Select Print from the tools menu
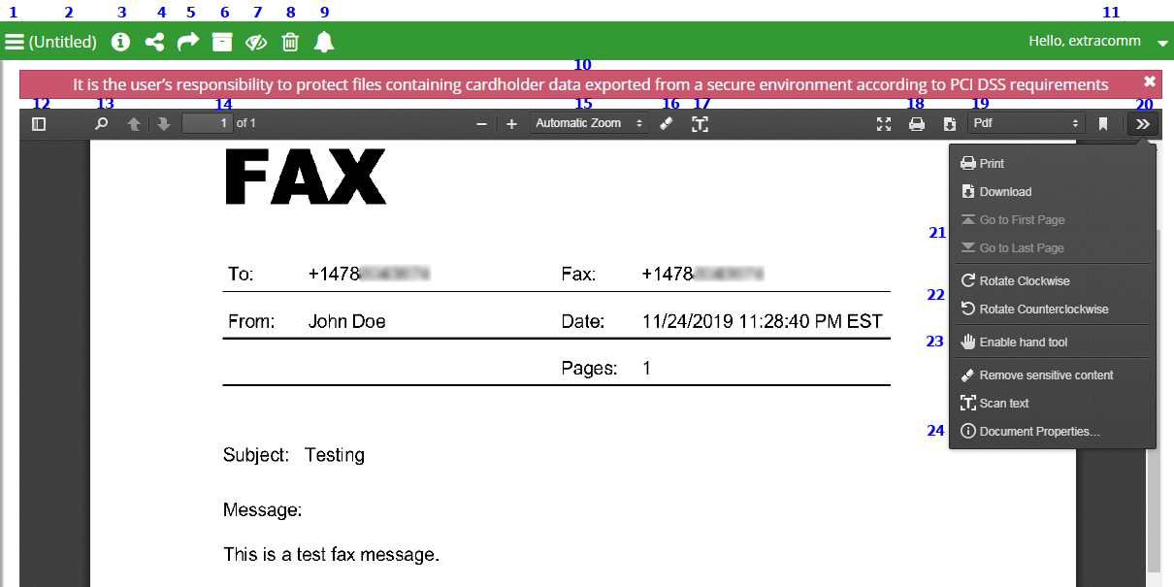1174x587 pixels. pos(1053,163)
